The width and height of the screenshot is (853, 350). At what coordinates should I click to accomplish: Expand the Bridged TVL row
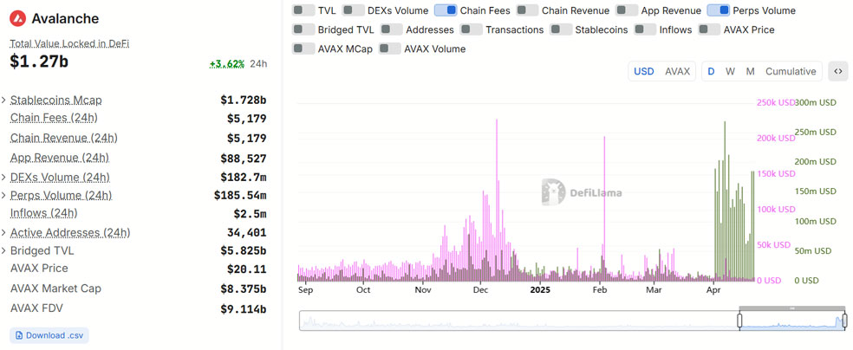pos(3,251)
